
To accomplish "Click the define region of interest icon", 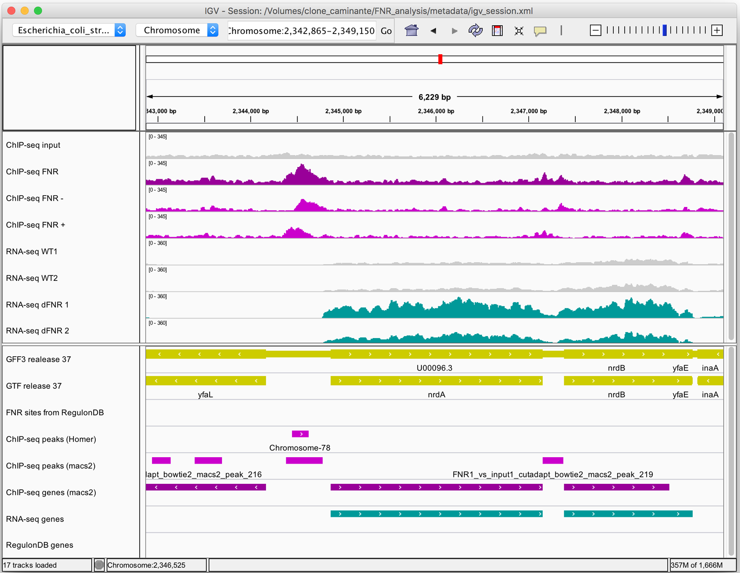I will pyautogui.click(x=497, y=31).
